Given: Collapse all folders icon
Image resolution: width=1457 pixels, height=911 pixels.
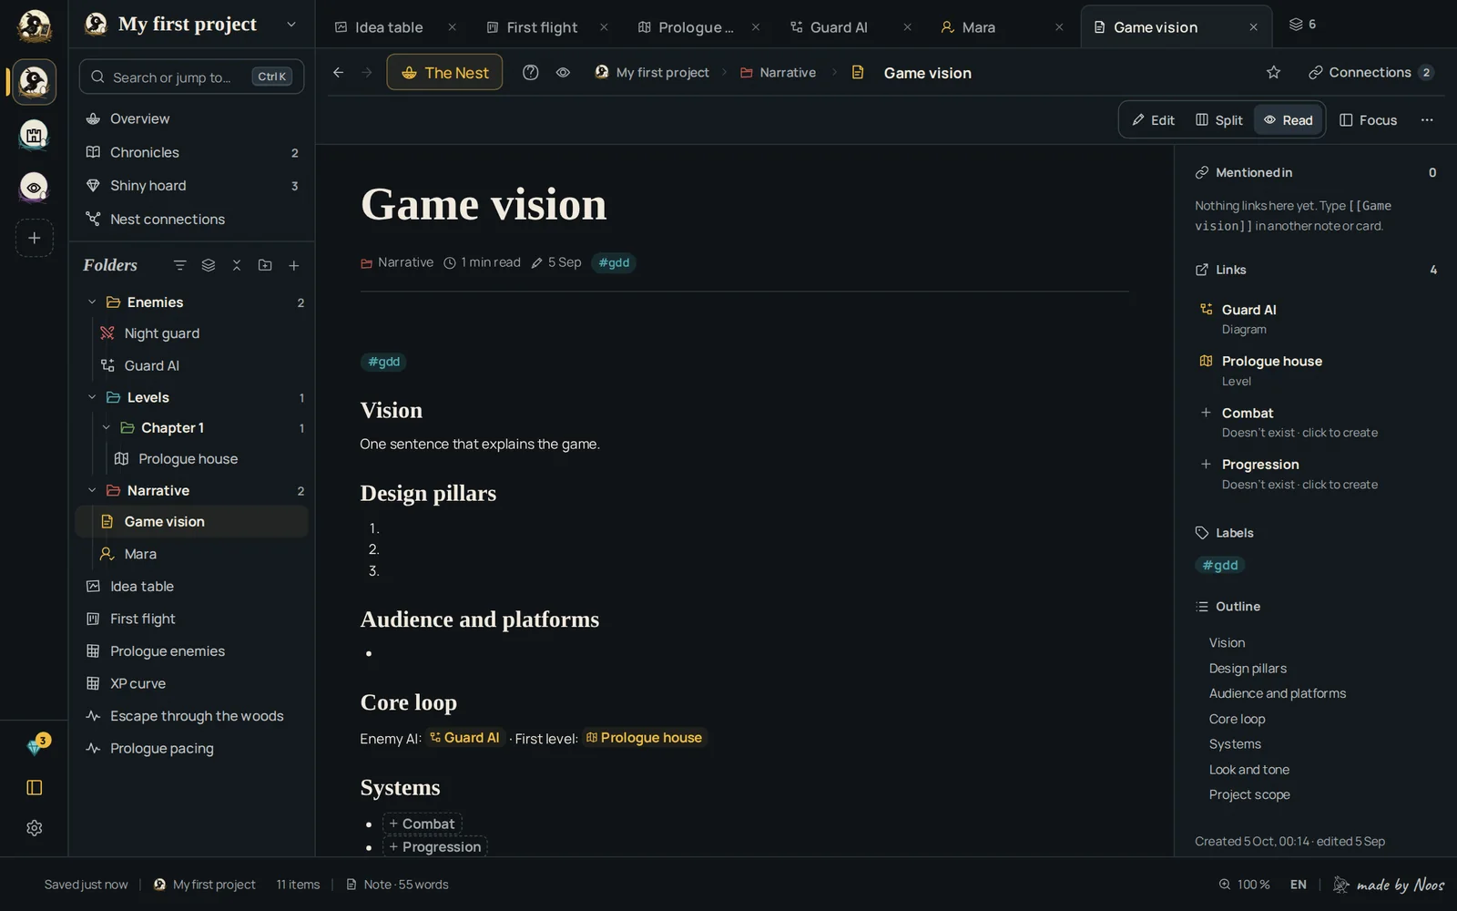Looking at the screenshot, I should click(237, 265).
